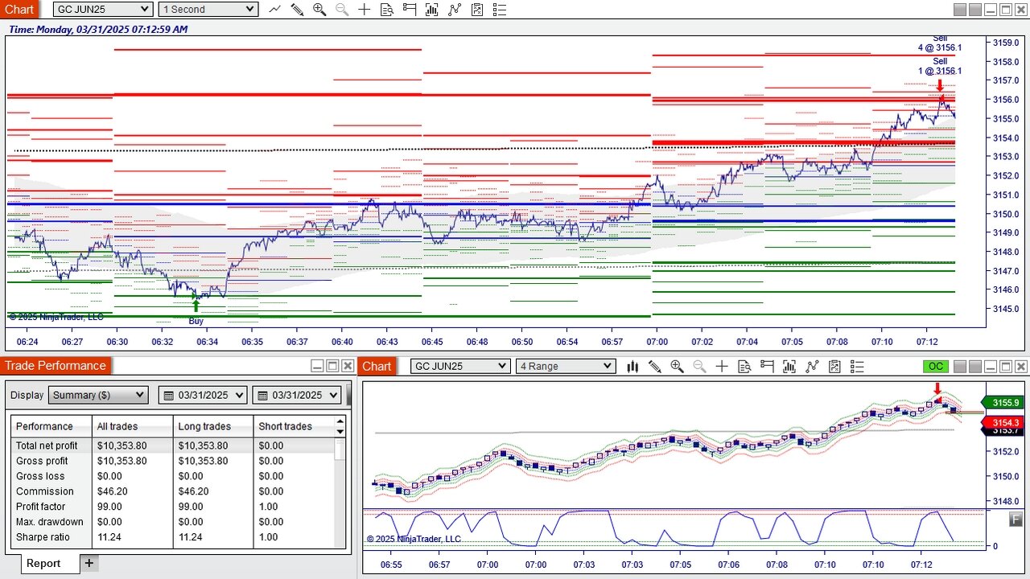Zoom in on the bottom chart
The width and height of the screenshot is (1030, 579).
tap(678, 367)
